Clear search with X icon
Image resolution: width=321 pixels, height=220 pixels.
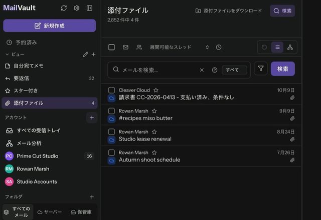point(202,70)
